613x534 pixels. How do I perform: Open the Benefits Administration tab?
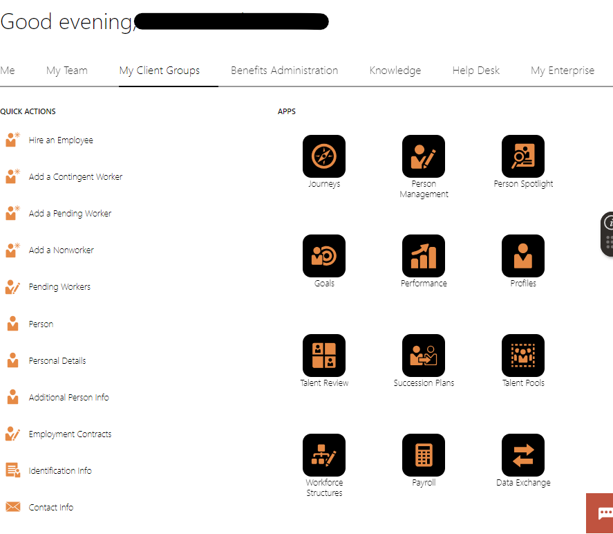coord(284,71)
